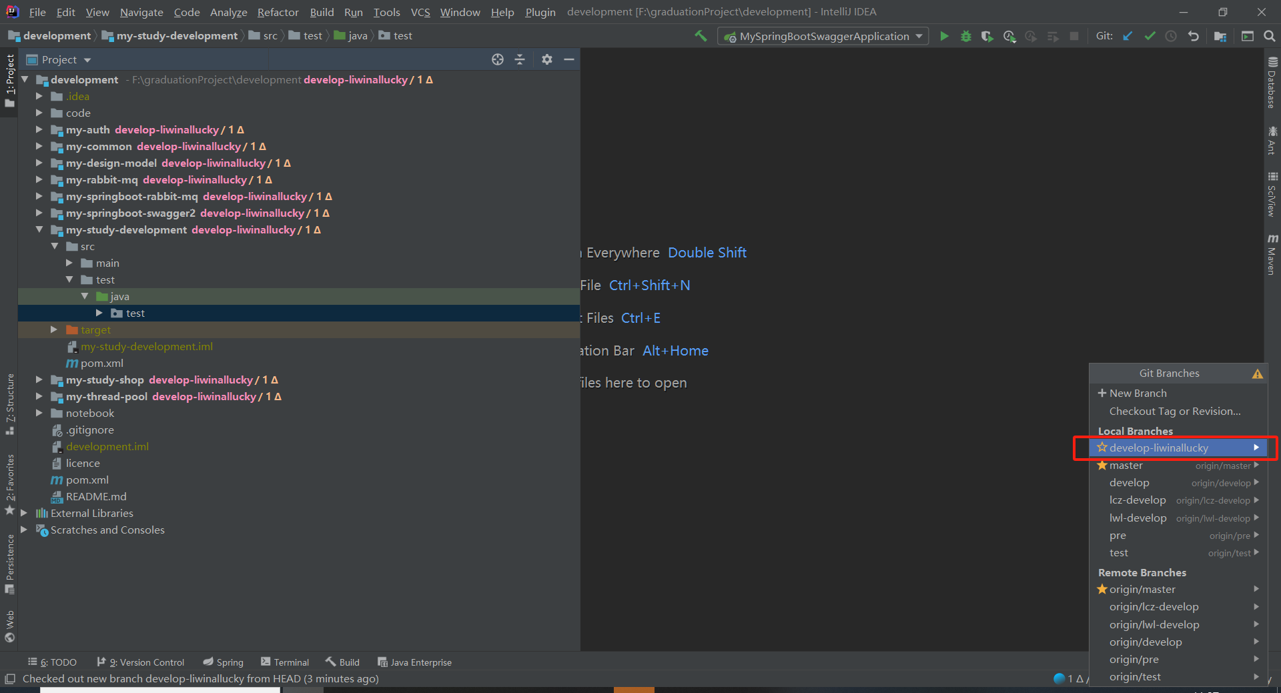
Task: Click the Git rollback arrow icon
Action: click(1193, 36)
